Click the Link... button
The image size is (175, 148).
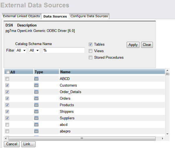[x=28, y=144]
